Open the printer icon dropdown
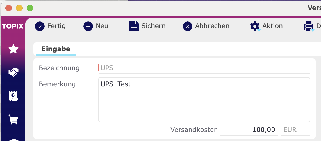This screenshot has height=141, width=321. (x=309, y=26)
